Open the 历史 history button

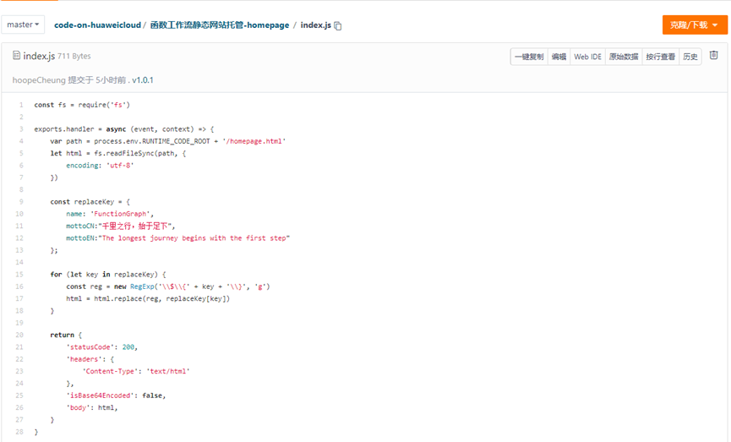(x=690, y=57)
